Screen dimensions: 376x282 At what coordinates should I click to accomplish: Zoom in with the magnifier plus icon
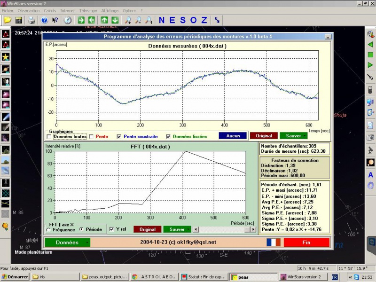pos(128,20)
